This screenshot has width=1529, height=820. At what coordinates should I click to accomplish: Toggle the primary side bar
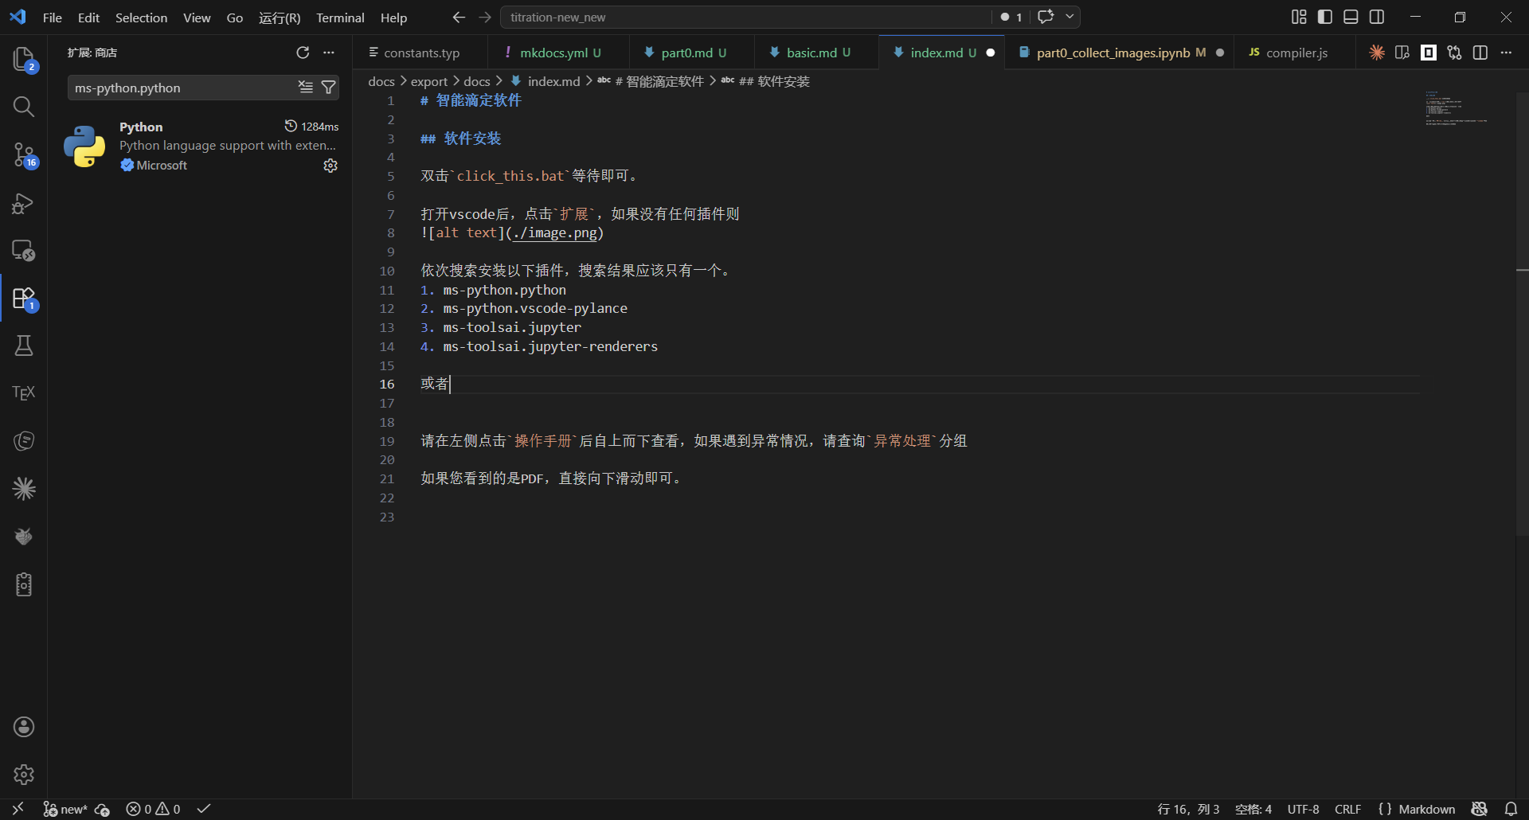[x=1325, y=17]
